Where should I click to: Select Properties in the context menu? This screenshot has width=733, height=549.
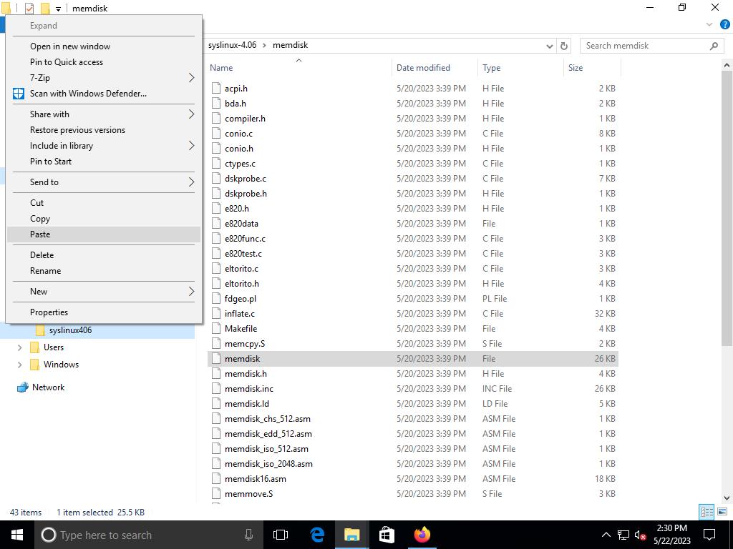coord(49,312)
